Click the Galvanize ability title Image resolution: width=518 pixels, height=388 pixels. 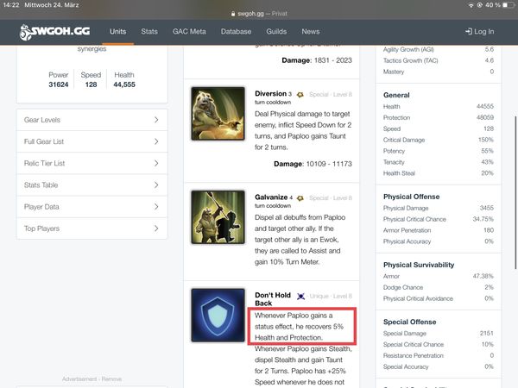click(x=271, y=197)
